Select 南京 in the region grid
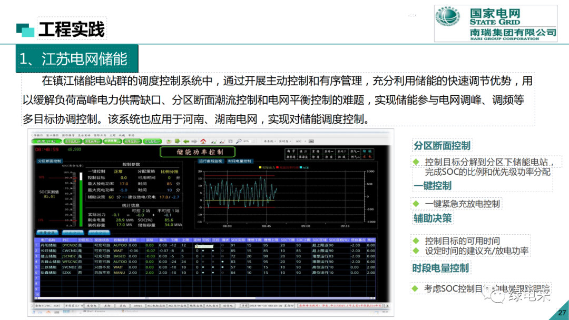The image size is (569, 320). [291, 151]
